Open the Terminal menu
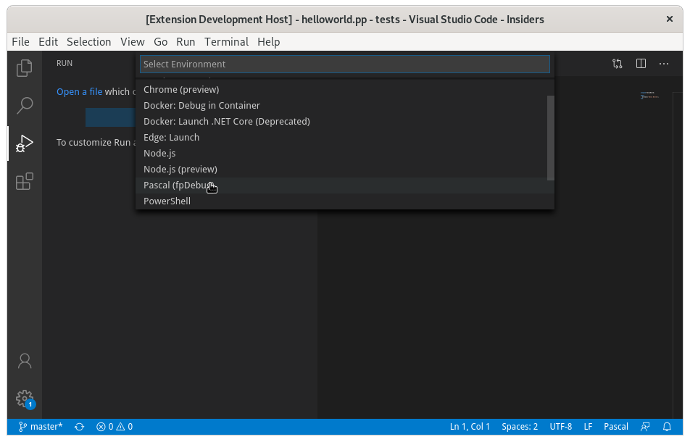Image resolution: width=690 pixels, height=442 pixels. 227,42
